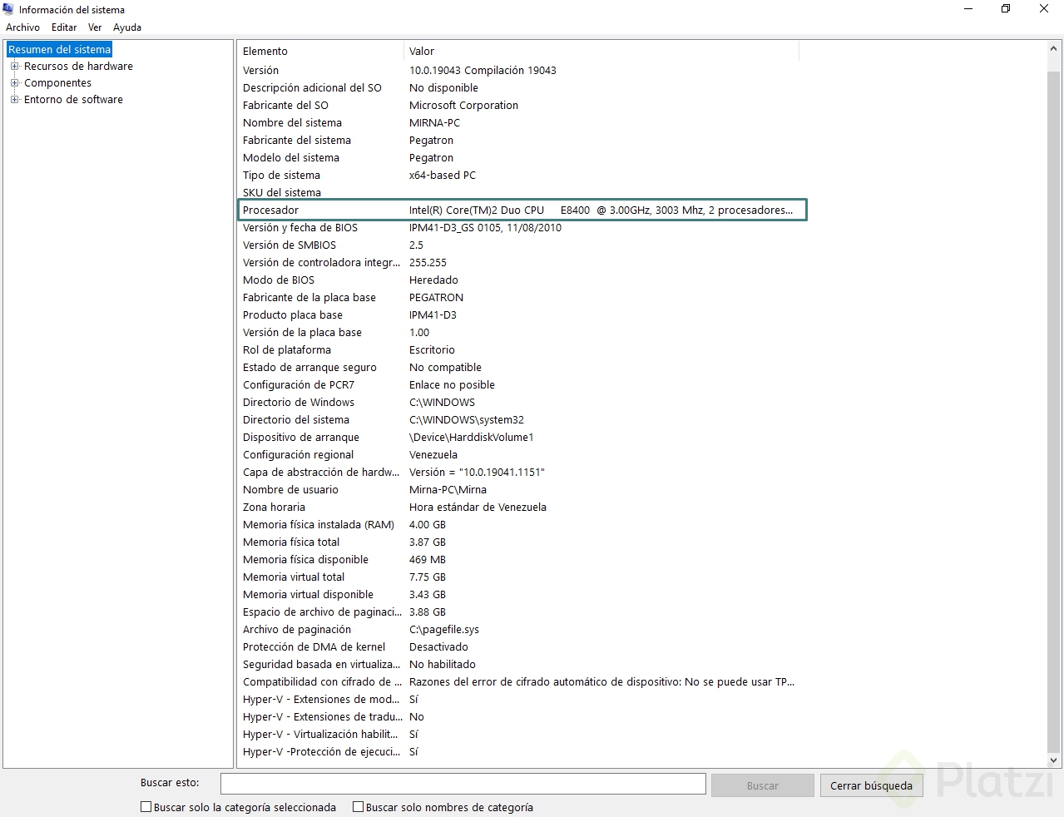1064x817 pixels.
Task: Enable 'Buscar solo nombres de categoría' checkbox
Action: [x=359, y=807]
